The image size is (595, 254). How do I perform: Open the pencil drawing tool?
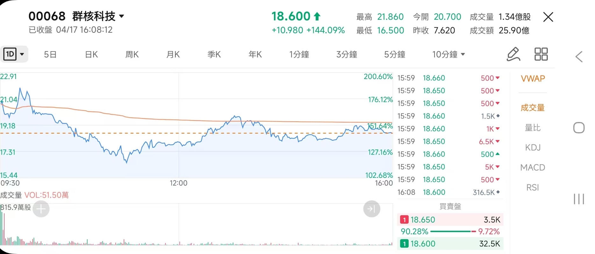click(x=513, y=54)
